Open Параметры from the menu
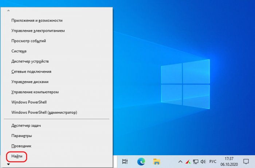This screenshot has width=255, height=168. [x=56, y=136]
